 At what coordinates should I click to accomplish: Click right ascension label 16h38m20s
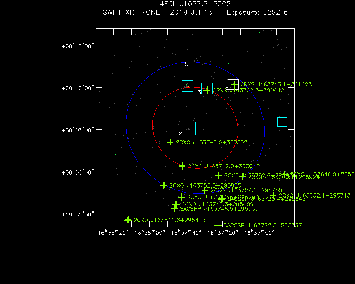click(x=113, y=233)
